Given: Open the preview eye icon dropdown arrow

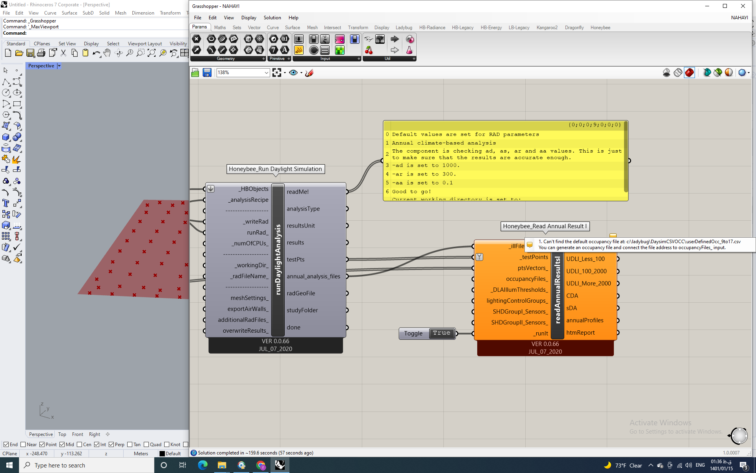Looking at the screenshot, I should coord(301,73).
